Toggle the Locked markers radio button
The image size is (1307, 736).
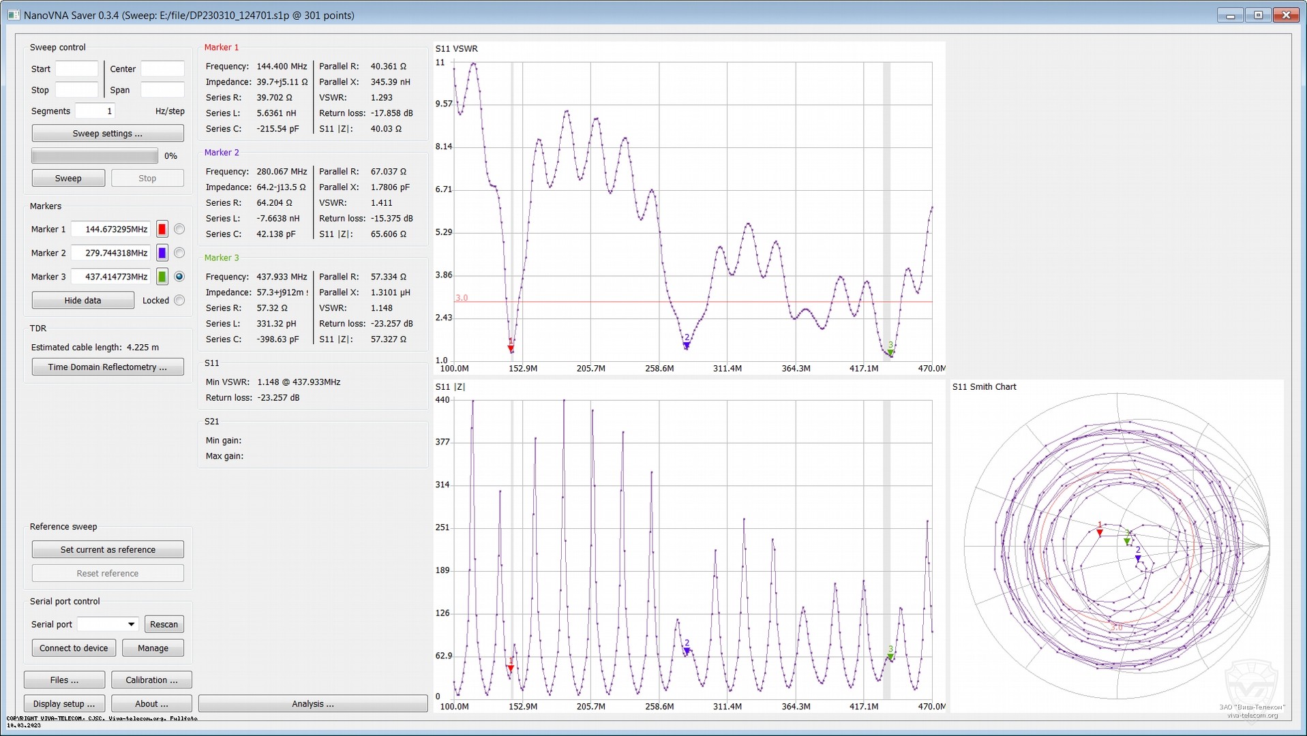pyautogui.click(x=179, y=300)
